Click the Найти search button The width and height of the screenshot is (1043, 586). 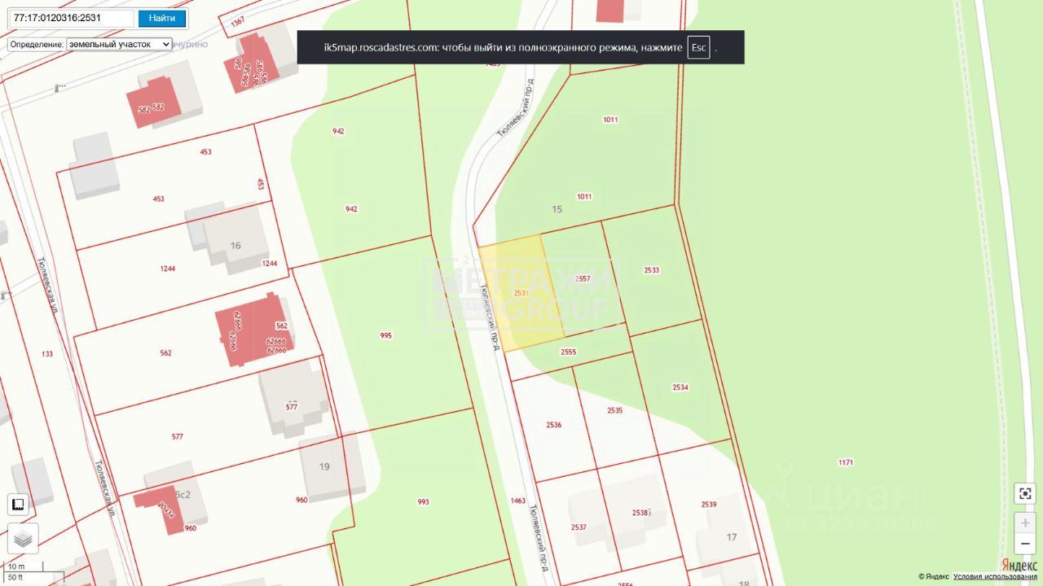(x=162, y=18)
